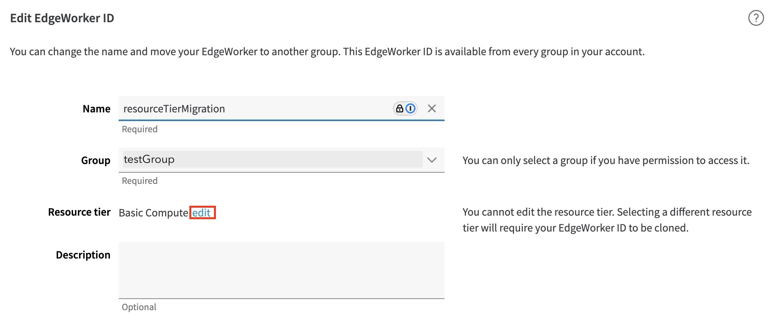Click the Resource tier label

pyautogui.click(x=79, y=212)
